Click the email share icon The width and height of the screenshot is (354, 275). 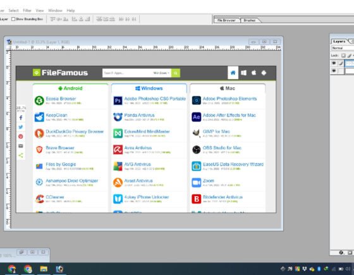pyautogui.click(x=21, y=146)
